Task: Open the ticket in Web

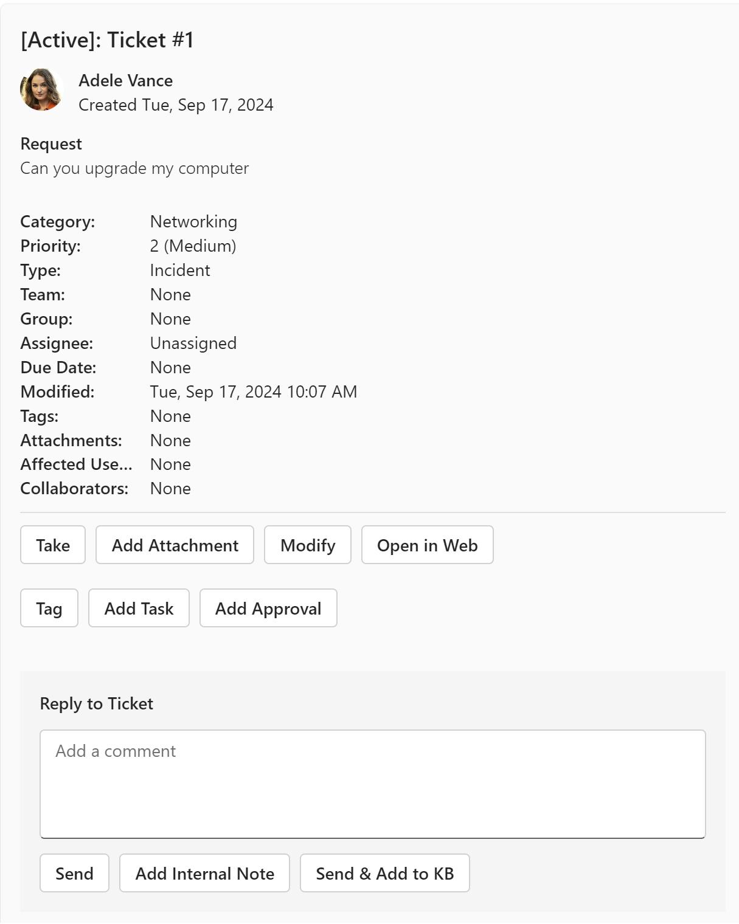Action: tap(427, 545)
